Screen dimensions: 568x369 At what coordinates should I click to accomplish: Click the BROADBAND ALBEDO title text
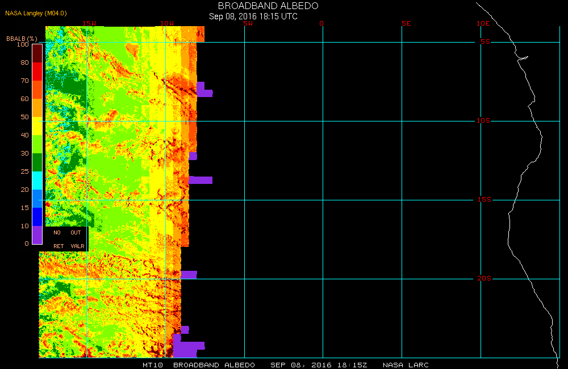pyautogui.click(x=268, y=6)
